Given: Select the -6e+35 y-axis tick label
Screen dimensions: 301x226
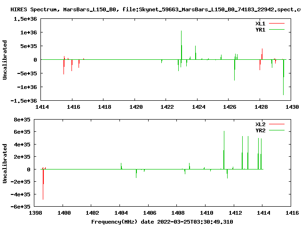Looking at the screenshot, I should point(20,207).
